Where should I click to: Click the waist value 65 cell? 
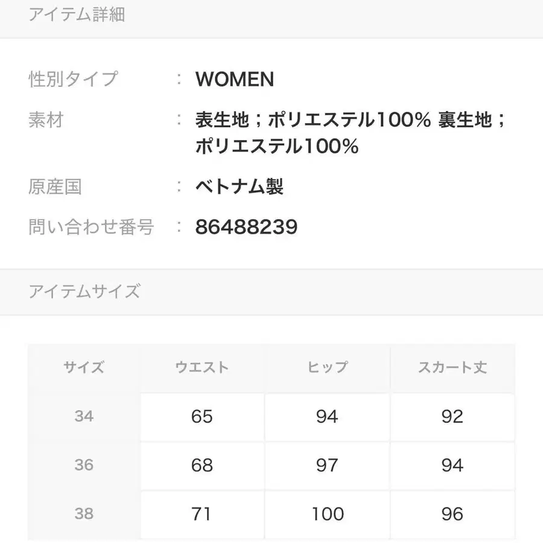click(x=202, y=417)
